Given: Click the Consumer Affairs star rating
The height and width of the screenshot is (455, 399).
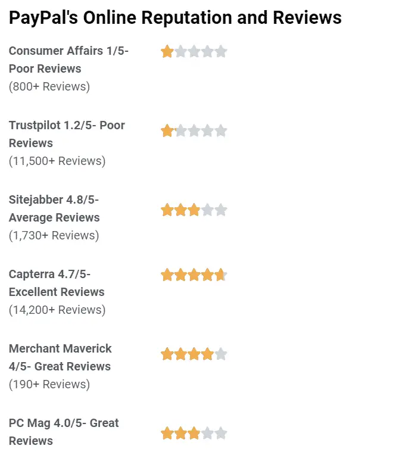Looking at the screenshot, I should (x=194, y=52).
